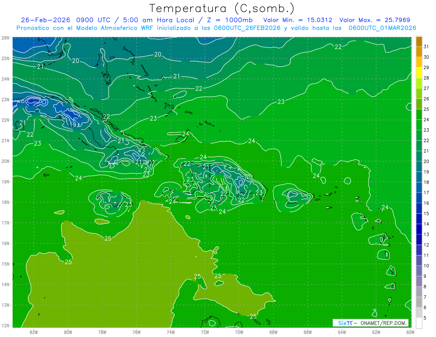Click the '19' contour label over Cuba
This screenshot has width=436, height=337.
73,125
